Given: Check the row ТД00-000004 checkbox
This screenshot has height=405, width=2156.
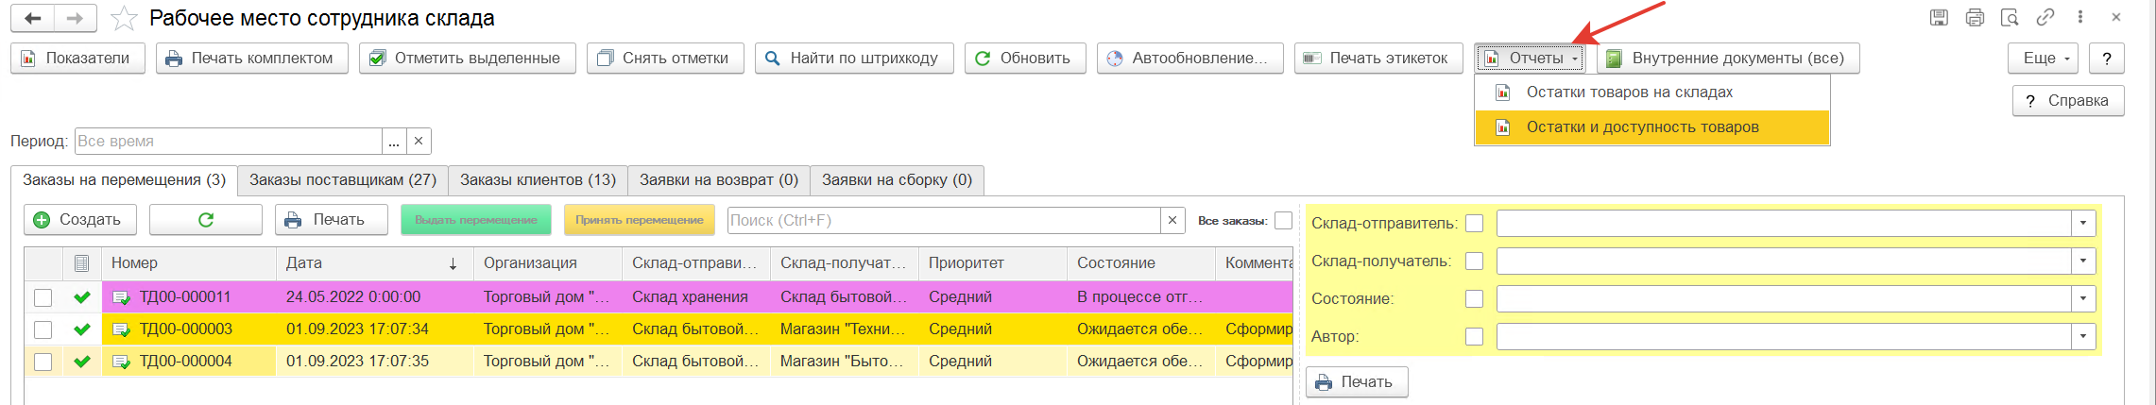Looking at the screenshot, I should [43, 362].
